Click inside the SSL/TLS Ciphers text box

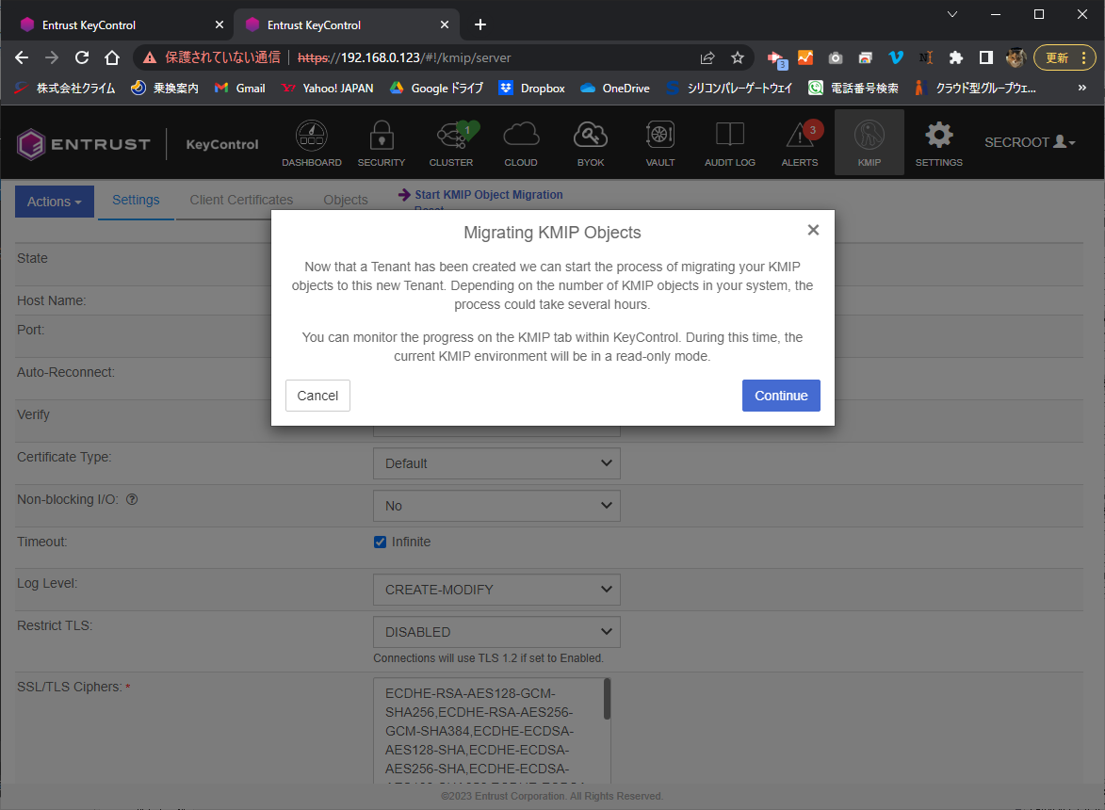[x=488, y=730]
